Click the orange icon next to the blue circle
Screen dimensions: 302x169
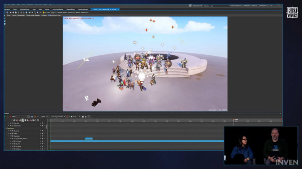[35, 117]
